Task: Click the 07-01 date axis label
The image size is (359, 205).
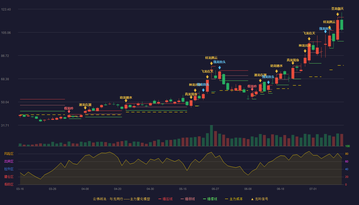Action: click(x=313, y=189)
